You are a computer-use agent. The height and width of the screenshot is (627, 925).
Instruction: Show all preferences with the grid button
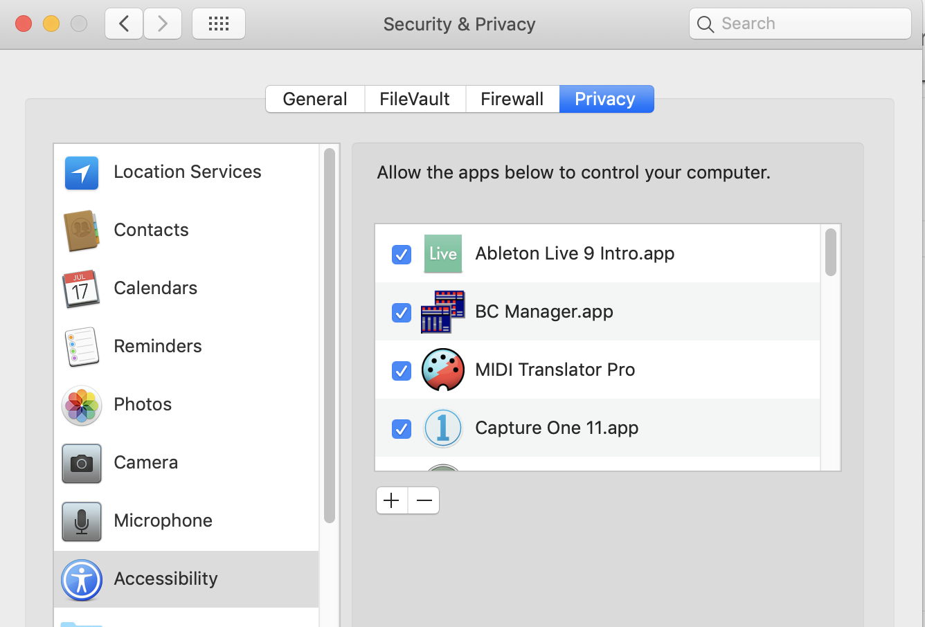pos(219,24)
